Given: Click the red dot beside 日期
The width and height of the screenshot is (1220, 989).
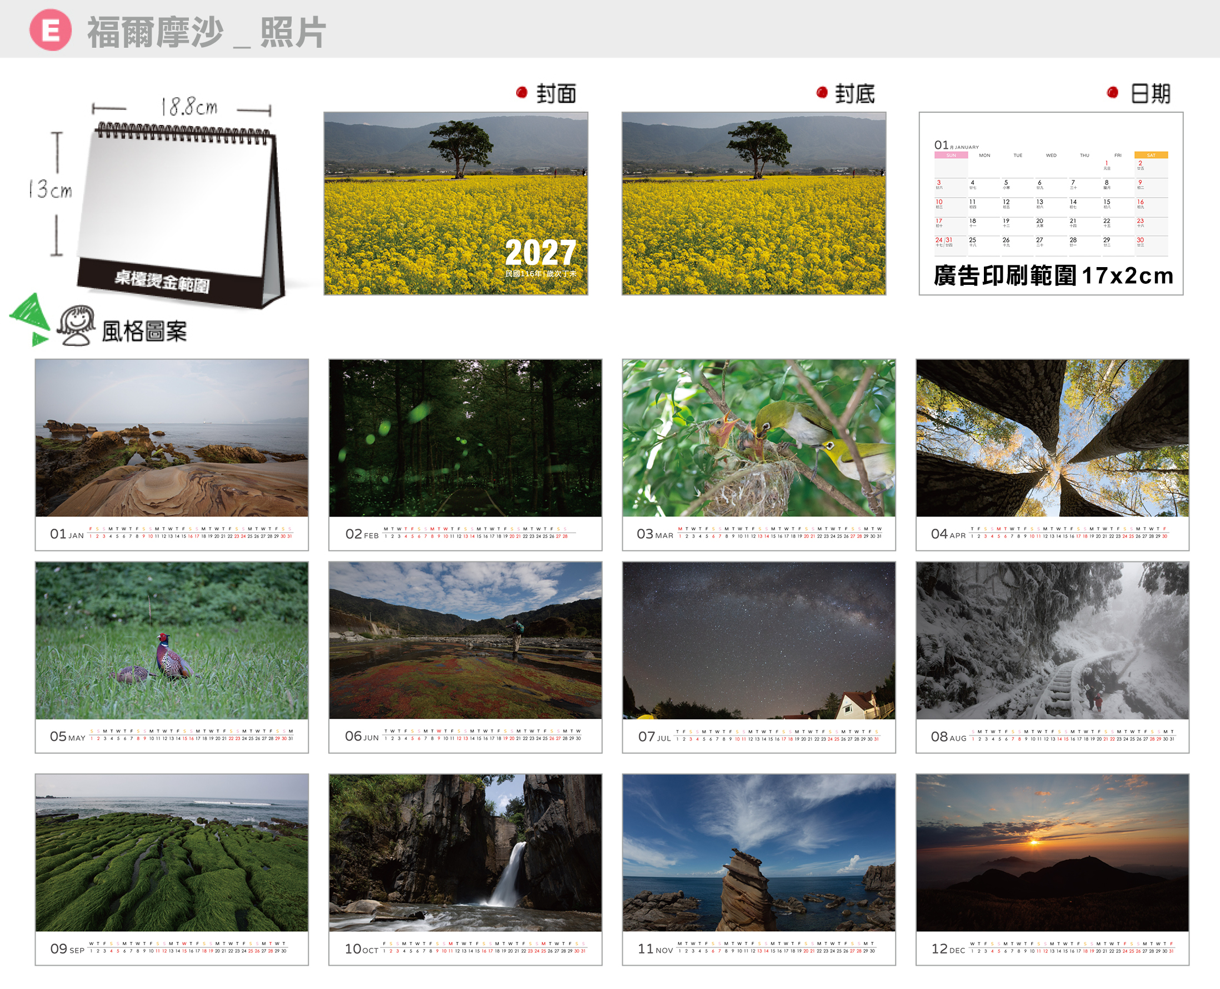Looking at the screenshot, I should [x=1112, y=92].
